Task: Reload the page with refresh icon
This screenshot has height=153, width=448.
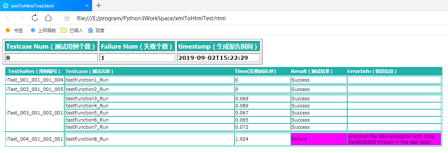Action: point(35,18)
